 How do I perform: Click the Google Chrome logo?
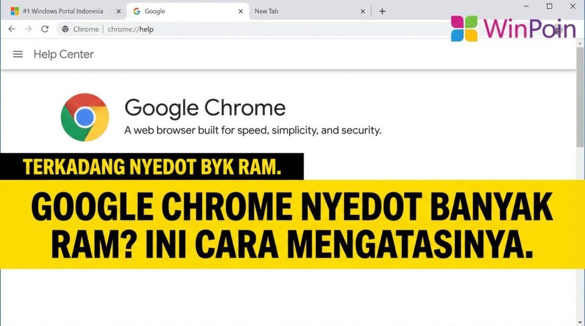tap(85, 117)
